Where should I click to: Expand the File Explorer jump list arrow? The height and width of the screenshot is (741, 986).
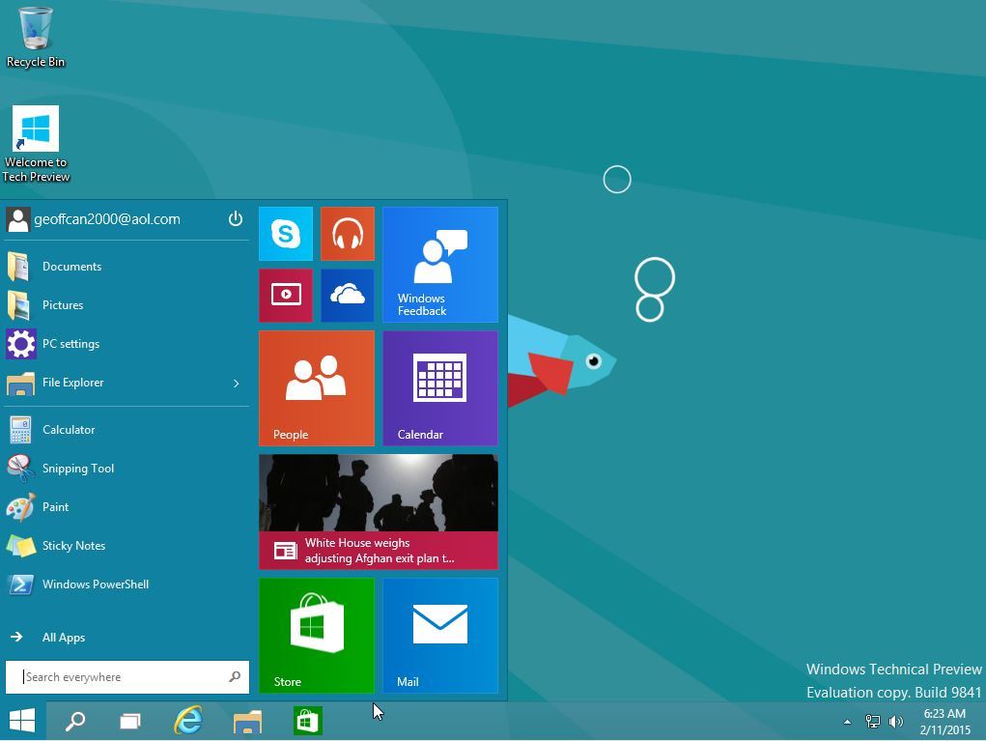(237, 384)
